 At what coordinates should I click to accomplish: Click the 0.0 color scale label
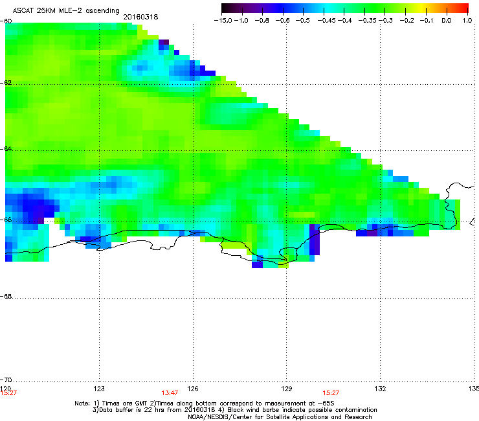pos(447,21)
